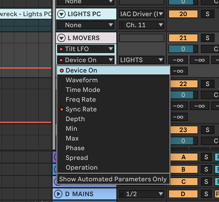Image resolution: width=219 pixels, height=202 pixels.
Task: Unfold the D MAINS return track
Action: pyautogui.click(x=58, y=194)
